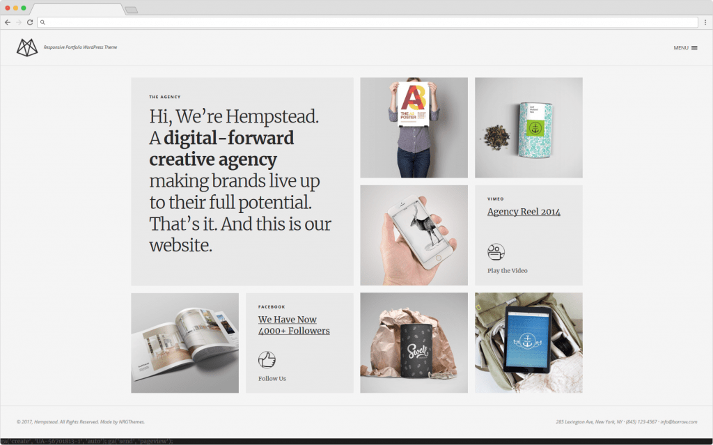Open the Swell black can thumbnail
The image size is (713, 445).
414,343
